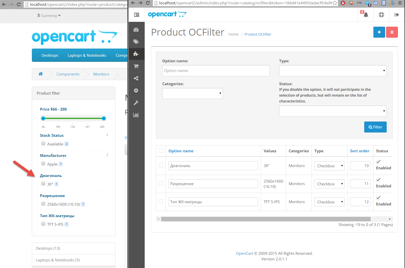Image resolution: width=405 pixels, height=268 pixels.
Task: Open the Reports bar chart icon in admin sidebar
Action: tap(136, 115)
